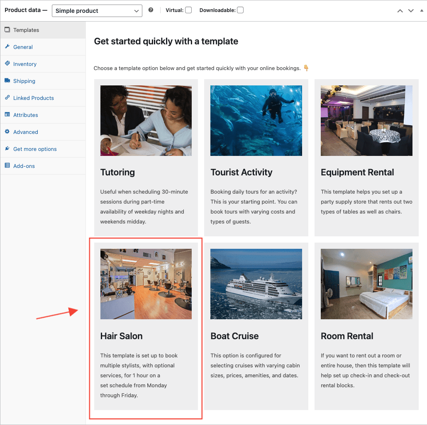Click the tag icon beside Inventory

pos(7,63)
